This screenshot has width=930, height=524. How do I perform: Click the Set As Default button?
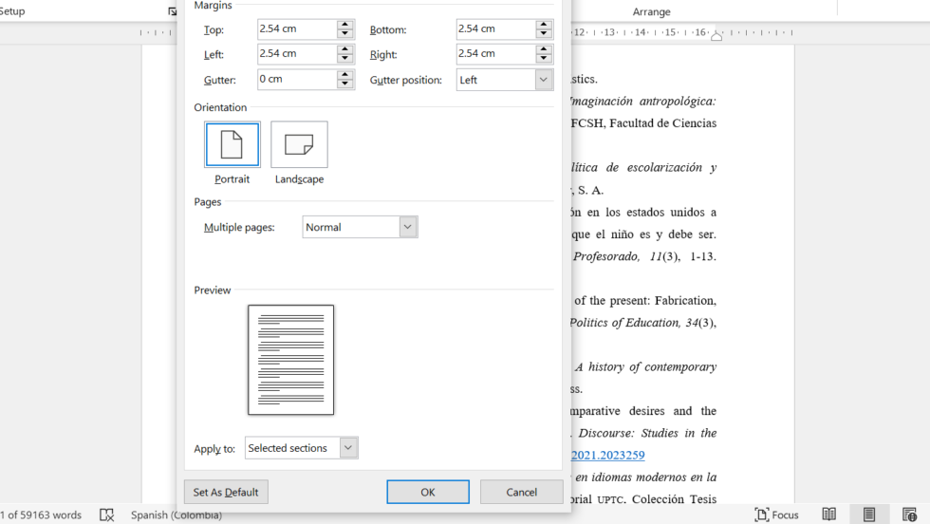[x=226, y=492]
